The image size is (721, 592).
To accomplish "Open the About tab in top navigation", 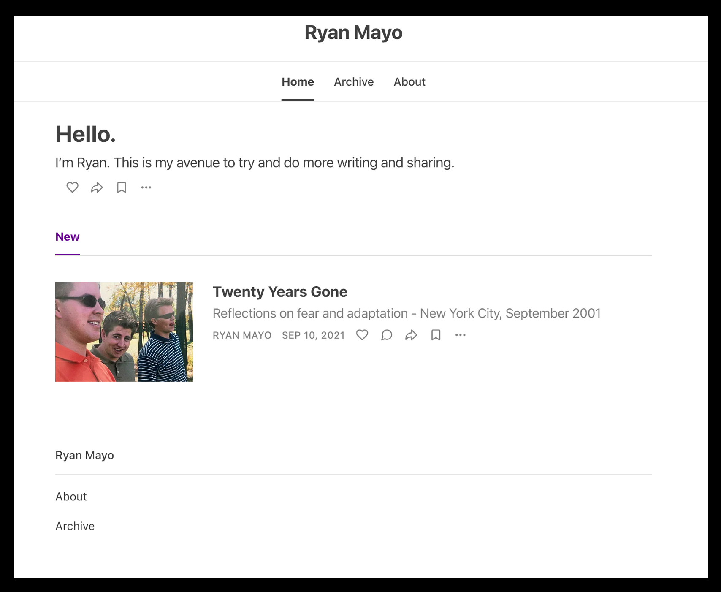I will [409, 82].
